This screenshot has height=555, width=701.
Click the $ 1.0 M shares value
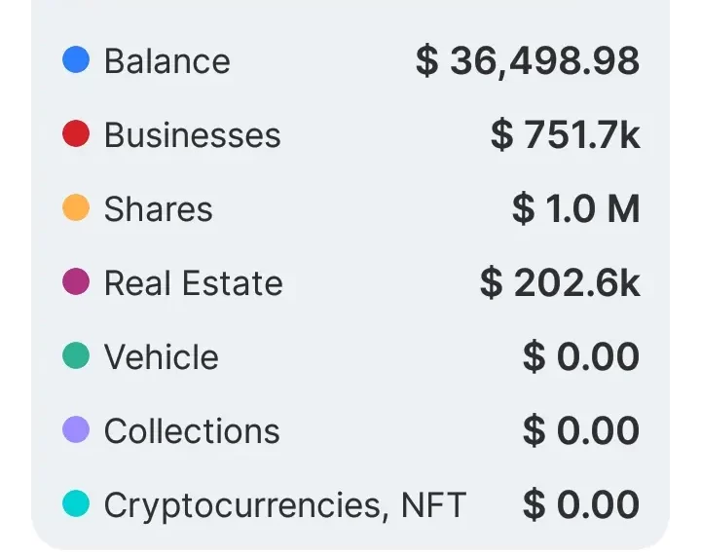click(x=575, y=209)
